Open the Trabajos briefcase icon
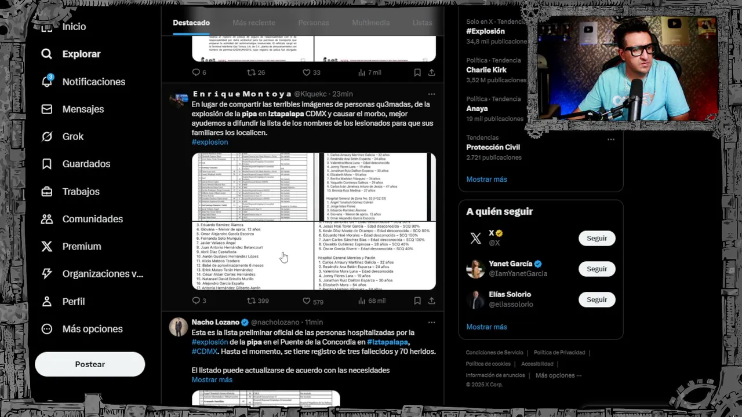 click(x=47, y=191)
